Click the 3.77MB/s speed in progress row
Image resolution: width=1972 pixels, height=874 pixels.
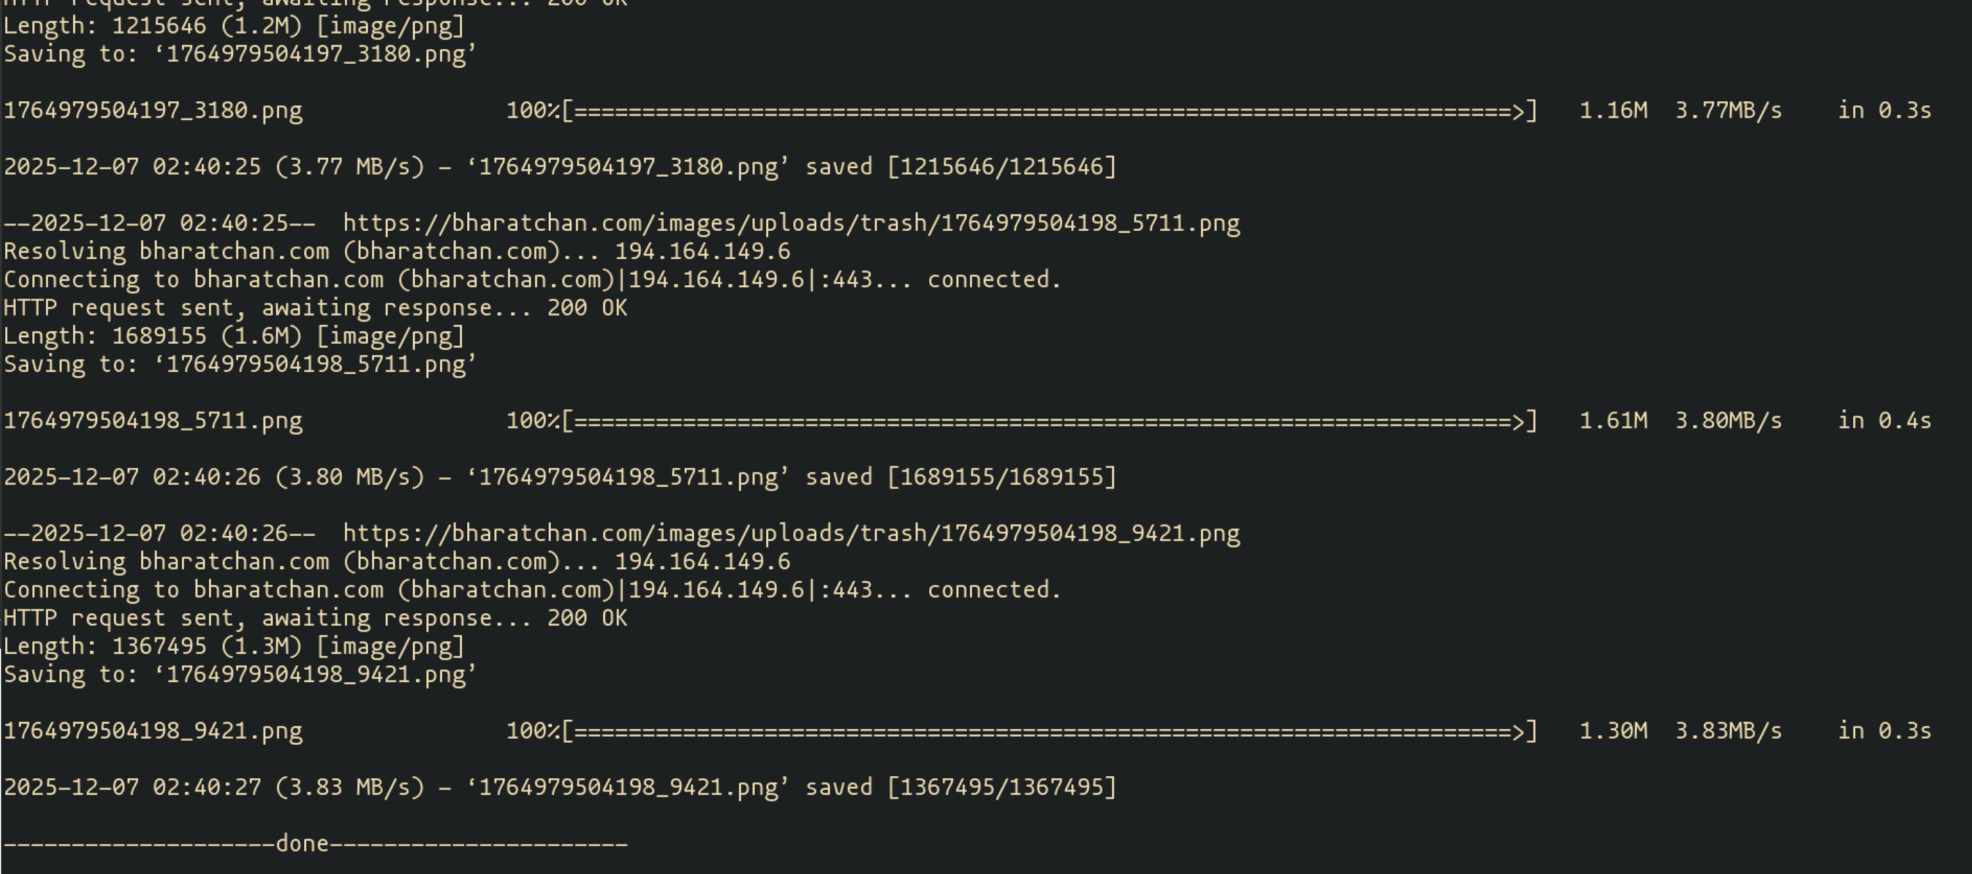coord(1728,111)
